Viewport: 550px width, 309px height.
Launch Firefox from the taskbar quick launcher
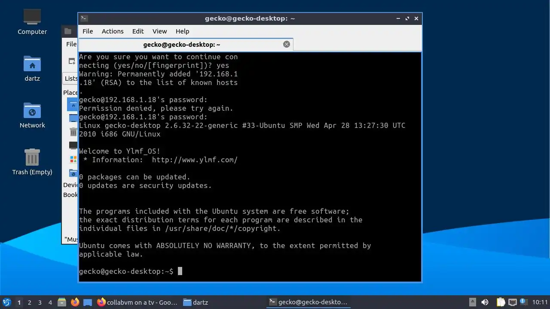pyautogui.click(x=75, y=302)
